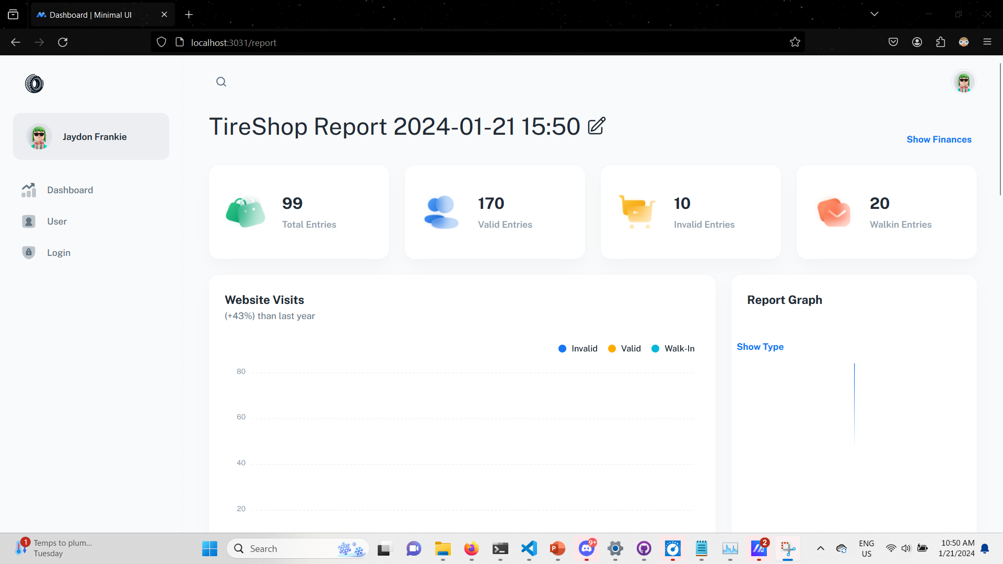1003x564 pixels.
Task: Click the Walkin Entries envelope icon
Action: 834,212
